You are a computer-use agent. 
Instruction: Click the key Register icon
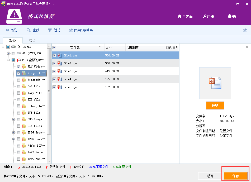[x=204, y=16]
